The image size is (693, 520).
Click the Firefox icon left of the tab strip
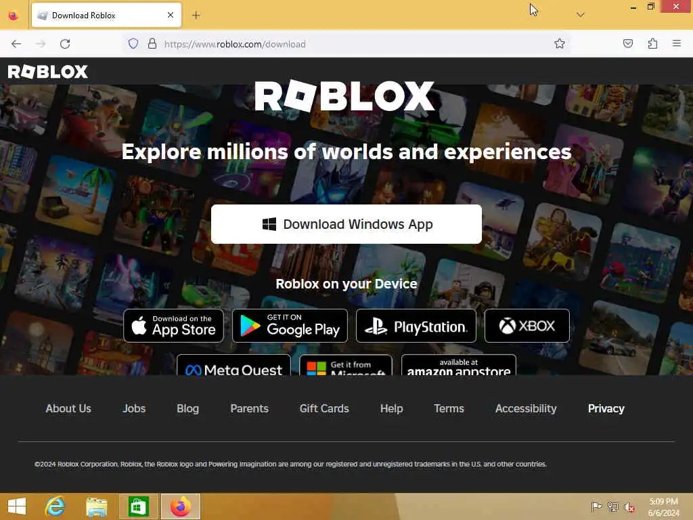click(x=14, y=16)
